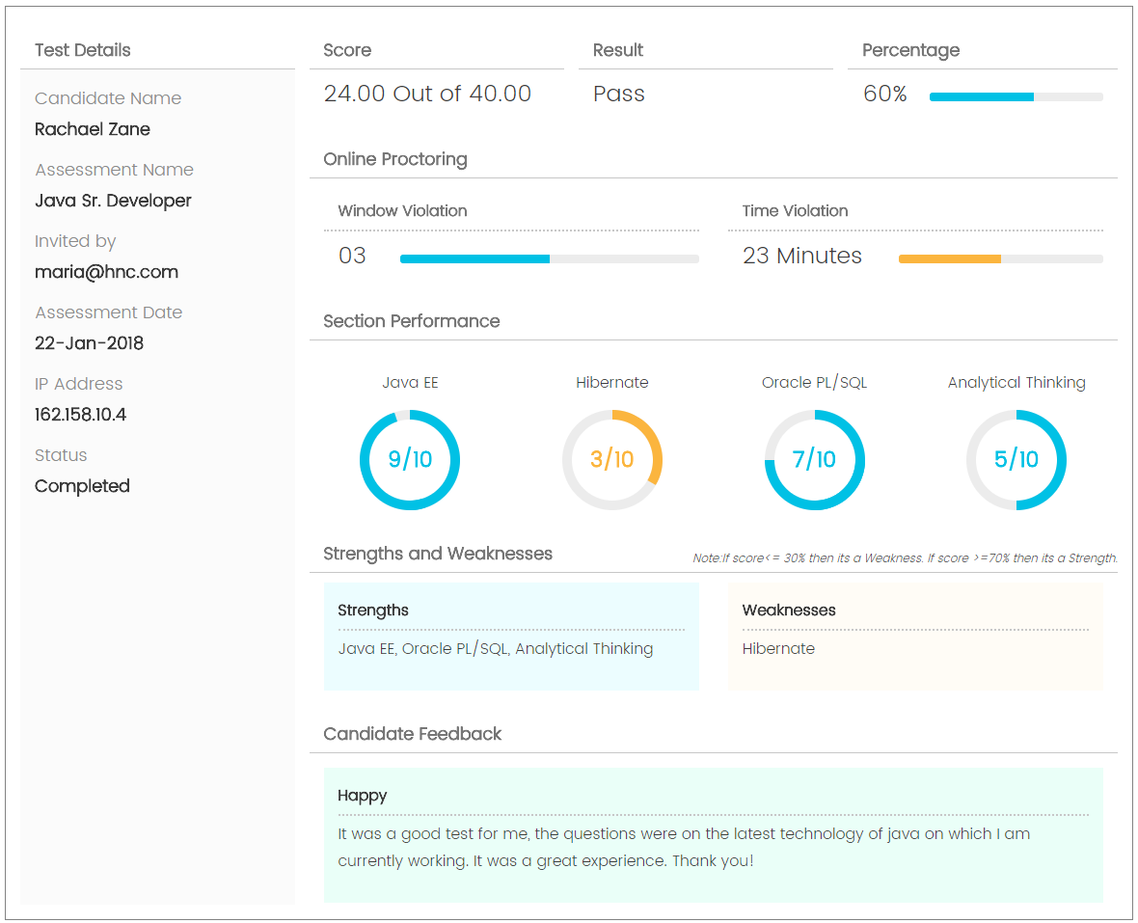Select the IP address 162.158.10.4

(x=80, y=415)
